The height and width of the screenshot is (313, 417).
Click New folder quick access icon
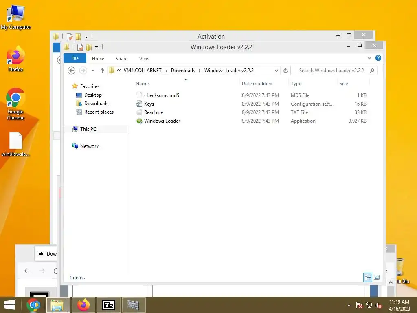pos(89,47)
